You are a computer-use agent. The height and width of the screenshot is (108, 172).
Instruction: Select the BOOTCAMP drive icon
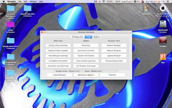(x=163, y=24)
